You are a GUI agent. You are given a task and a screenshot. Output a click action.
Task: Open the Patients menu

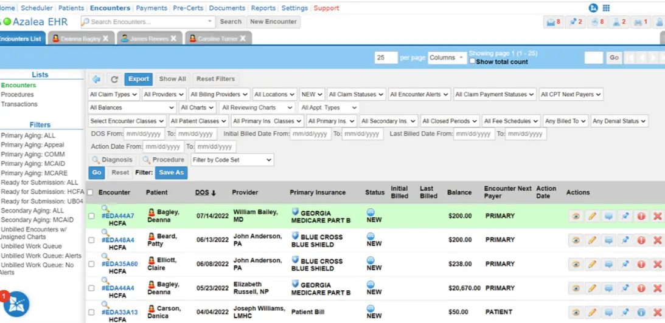coord(71,8)
